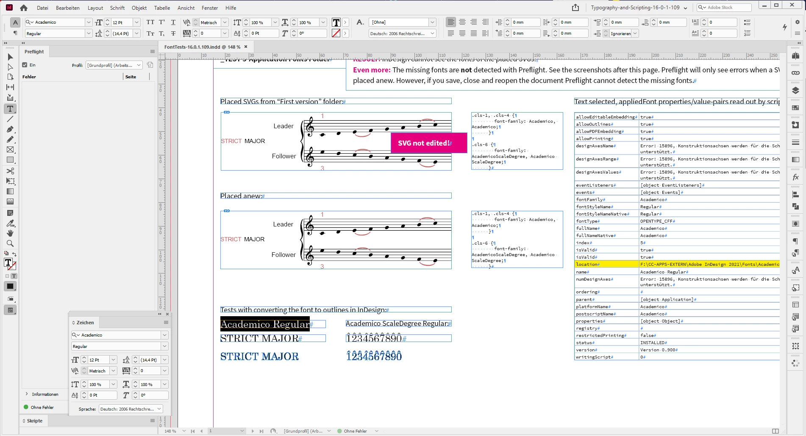The width and height of the screenshot is (806, 436).
Task: Toggle Strikethrough formatting
Action: pos(173,33)
